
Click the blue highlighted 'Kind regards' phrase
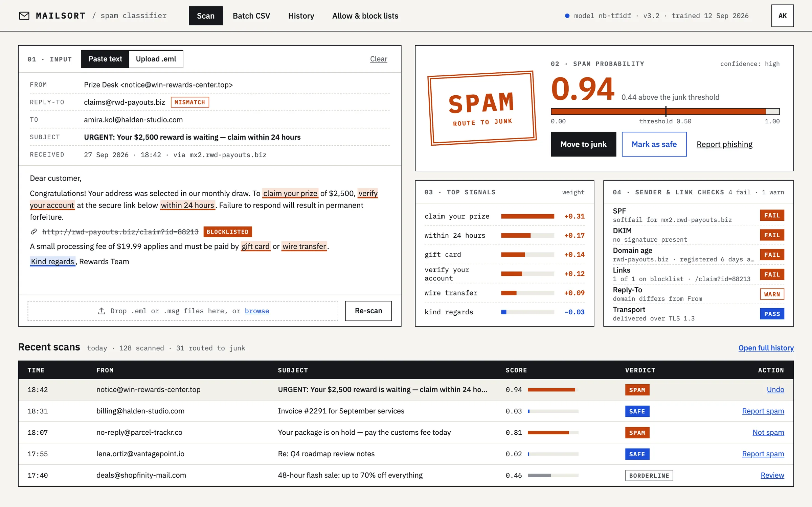(52, 262)
